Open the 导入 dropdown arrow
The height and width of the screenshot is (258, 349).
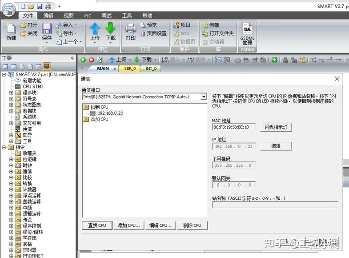coord(76,25)
